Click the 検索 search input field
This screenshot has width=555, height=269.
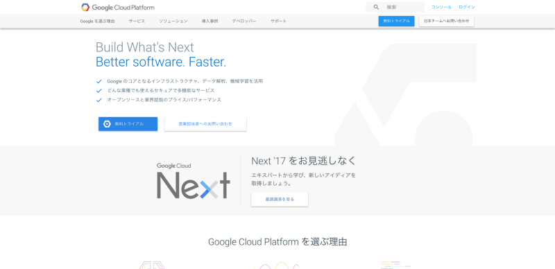395,7
